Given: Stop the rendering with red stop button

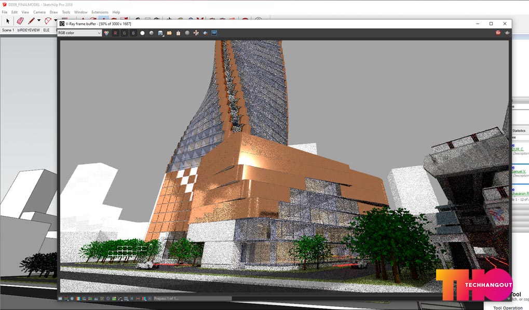Looking at the screenshot, I should click(x=498, y=33).
